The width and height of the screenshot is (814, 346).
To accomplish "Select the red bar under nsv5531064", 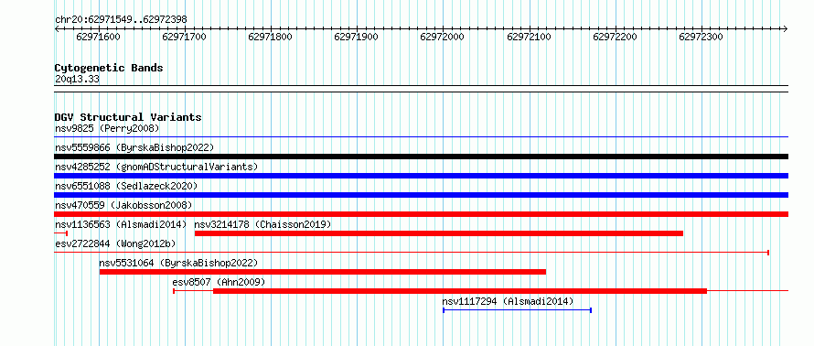I will coord(322,272).
